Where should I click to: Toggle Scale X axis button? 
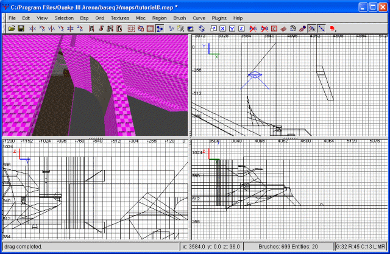coord(222,29)
